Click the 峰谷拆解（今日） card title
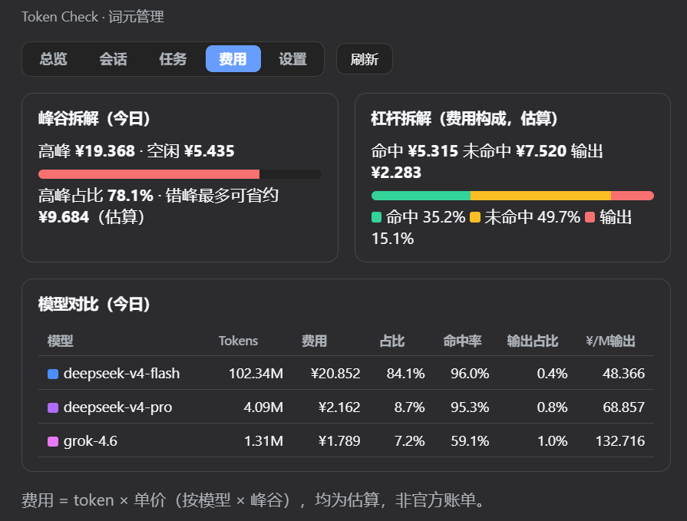This screenshot has width=687, height=521. pyautogui.click(x=94, y=119)
